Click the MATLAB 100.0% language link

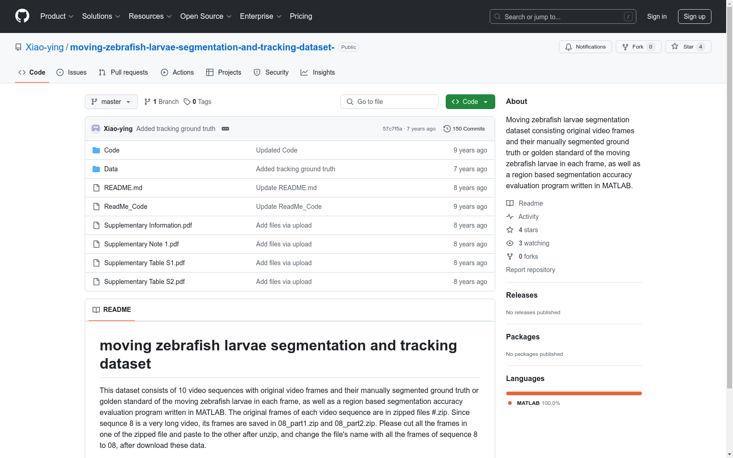534,403
